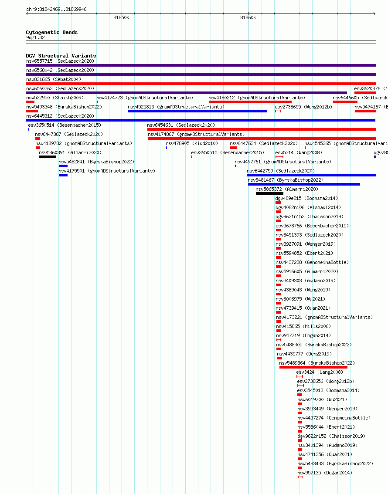Select the nsv4525813 blue variant bar
Screen dimensions: 388x494
coord(197,111)
